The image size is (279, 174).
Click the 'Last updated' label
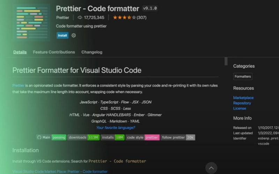[x=243, y=133]
